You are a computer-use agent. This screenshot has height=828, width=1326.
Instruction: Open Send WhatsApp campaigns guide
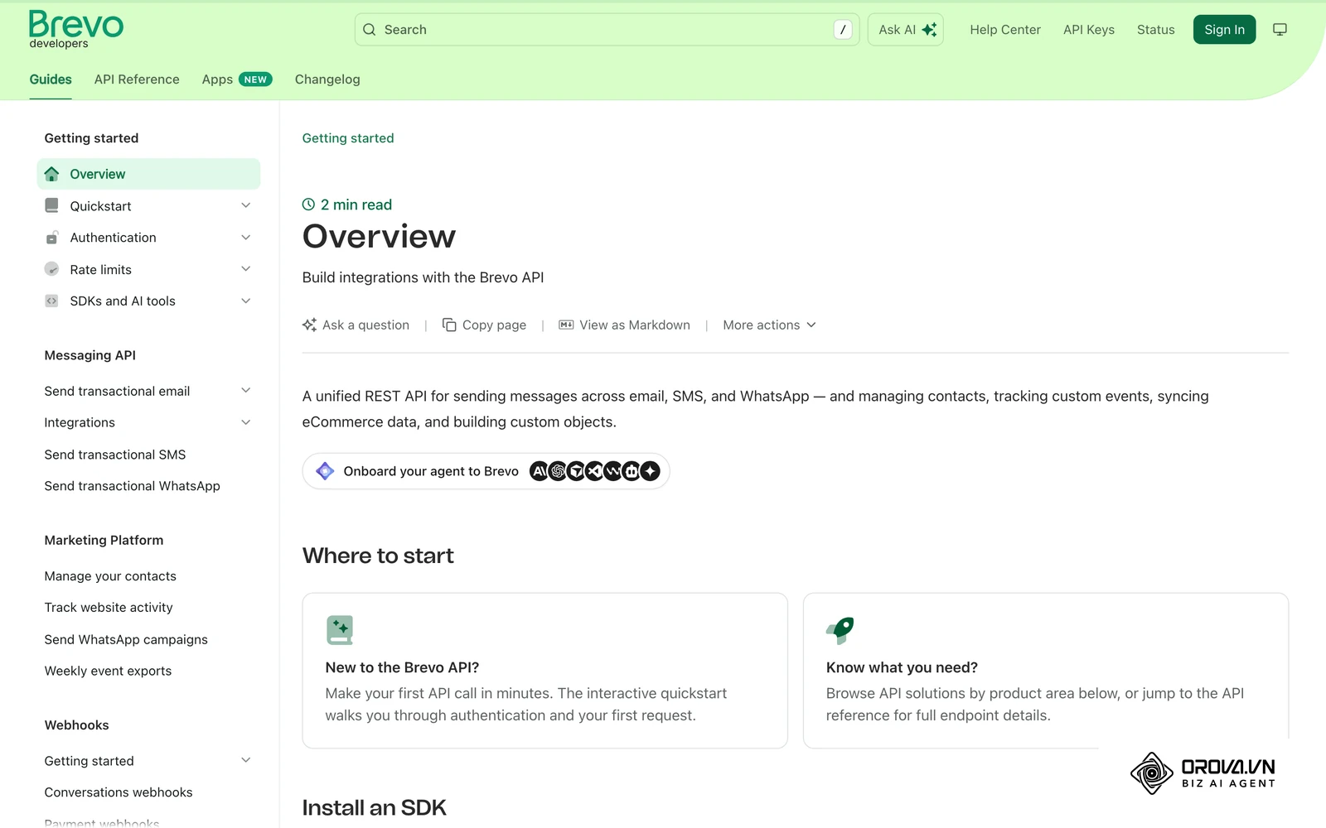point(126,639)
